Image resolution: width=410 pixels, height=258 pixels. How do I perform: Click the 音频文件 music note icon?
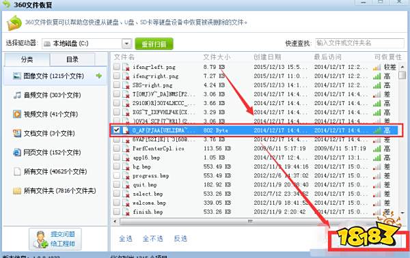pos(17,96)
